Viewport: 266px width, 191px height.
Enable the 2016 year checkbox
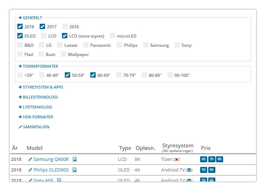65,27
